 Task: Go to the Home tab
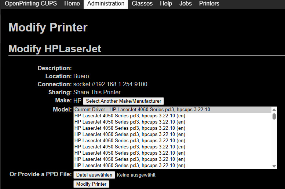click(x=72, y=4)
